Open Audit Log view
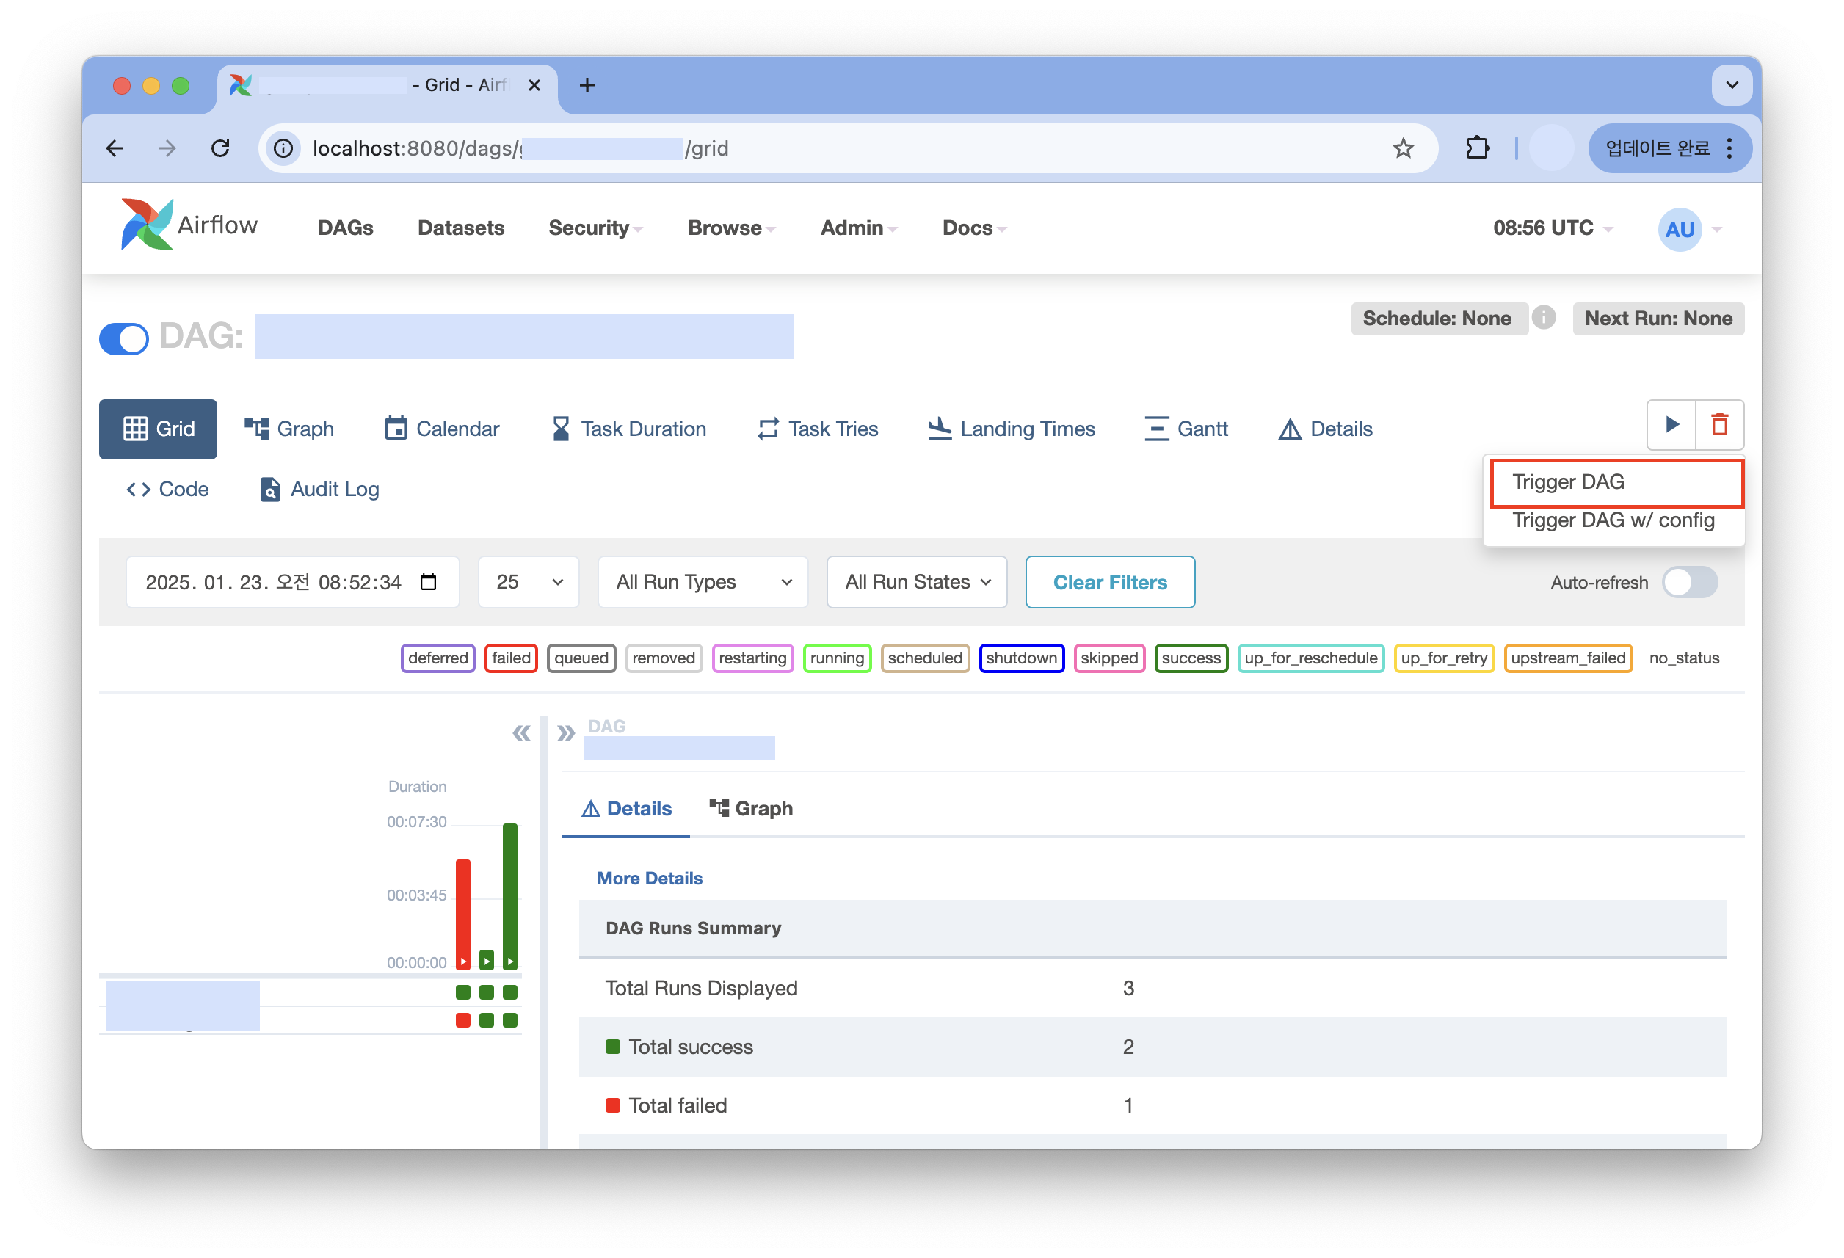Viewport: 1844px width, 1258px height. [x=320, y=490]
